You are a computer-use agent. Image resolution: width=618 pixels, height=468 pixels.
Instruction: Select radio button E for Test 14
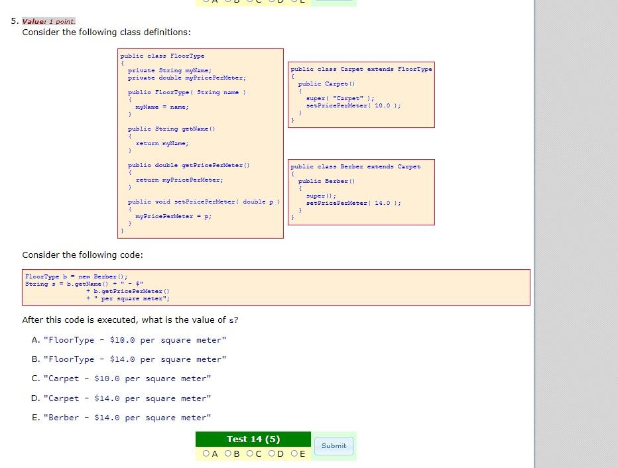pos(294,453)
